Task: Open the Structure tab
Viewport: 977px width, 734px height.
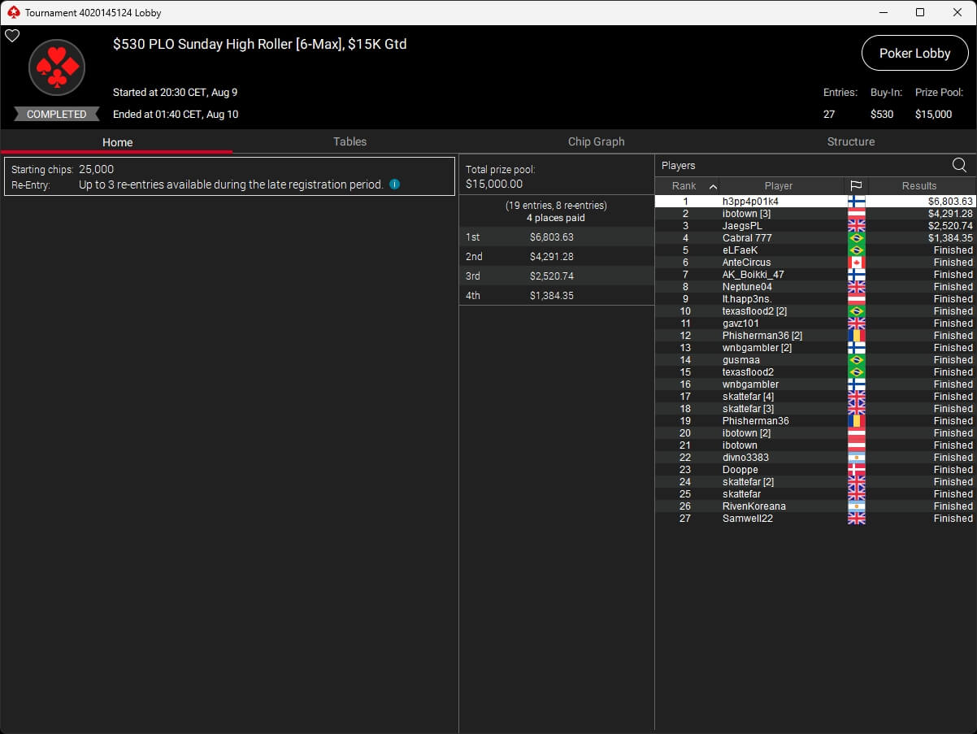Action: coord(850,141)
